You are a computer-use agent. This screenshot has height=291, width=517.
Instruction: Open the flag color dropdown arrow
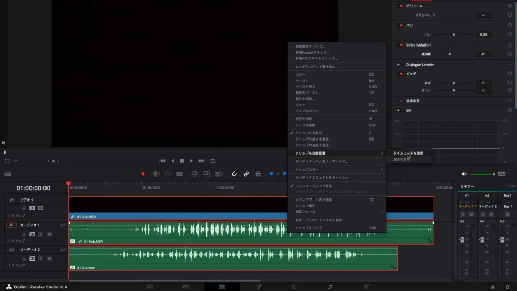278,174
